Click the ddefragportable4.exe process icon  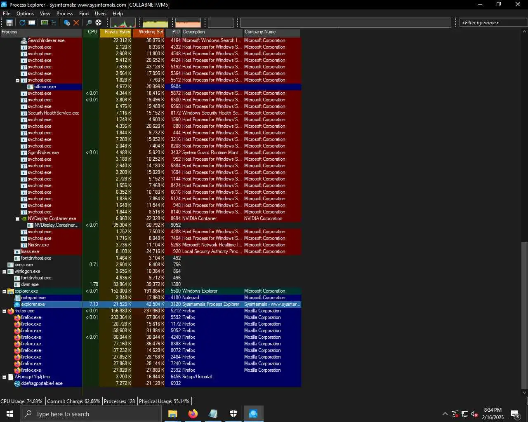click(x=17, y=383)
